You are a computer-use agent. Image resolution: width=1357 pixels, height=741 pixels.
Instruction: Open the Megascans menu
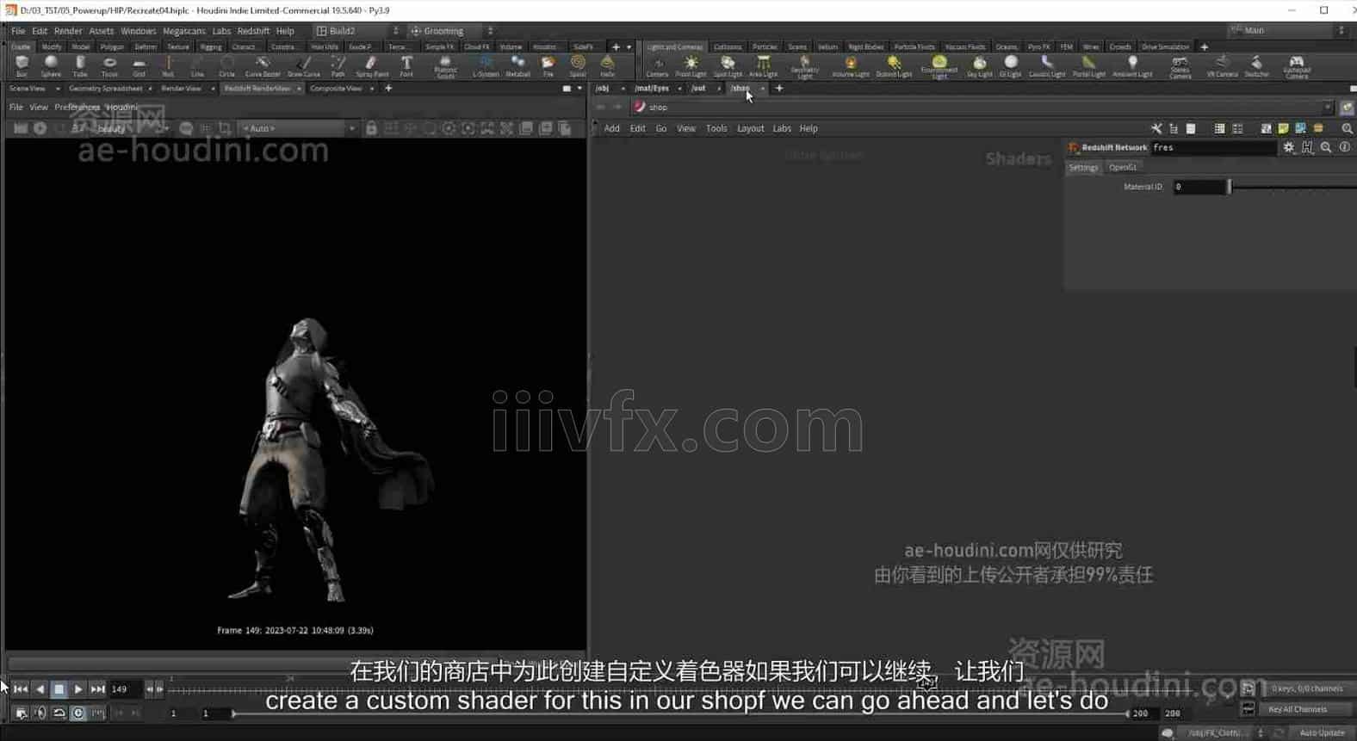(184, 30)
